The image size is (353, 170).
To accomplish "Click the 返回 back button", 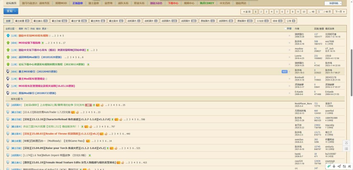I will click(247, 12).
